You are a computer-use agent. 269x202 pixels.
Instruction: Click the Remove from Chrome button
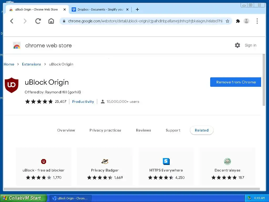pos(236,82)
